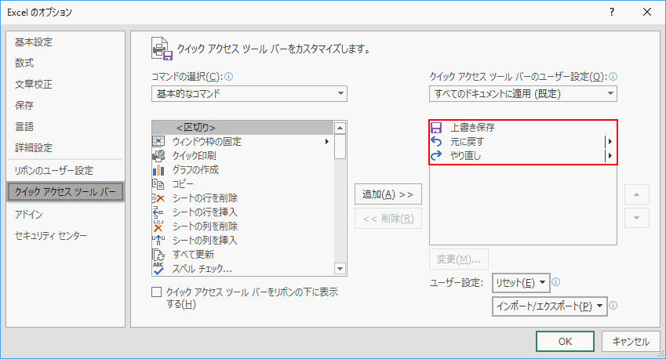Click the info icon beside クイック アクセス ツール バーのユーザー設定
666x359 pixels.
coord(613,77)
